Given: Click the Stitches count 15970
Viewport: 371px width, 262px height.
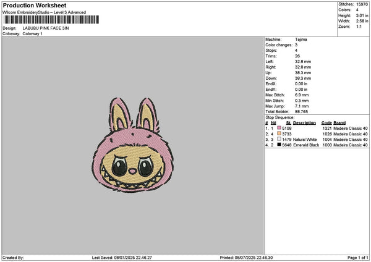Looking at the screenshot, I should pos(362,4).
